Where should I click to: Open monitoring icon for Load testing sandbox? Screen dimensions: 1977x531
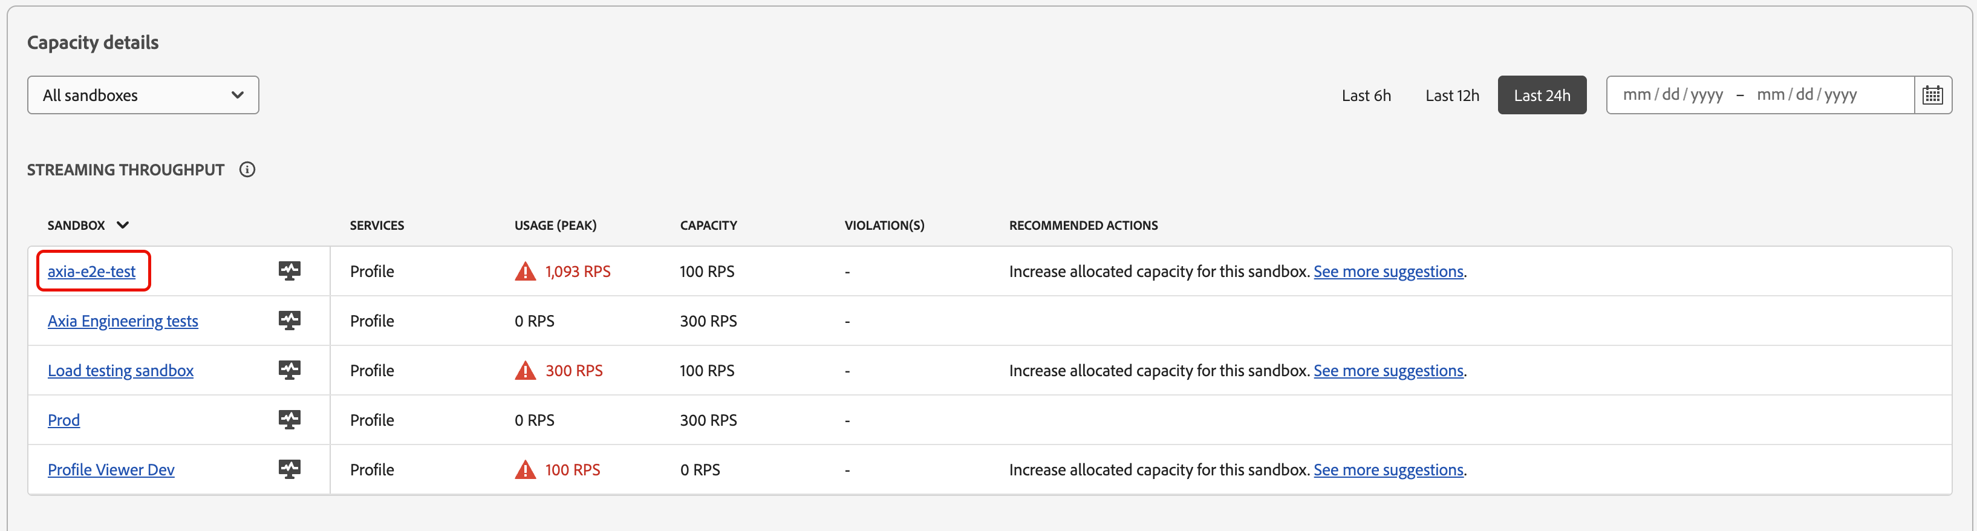[289, 371]
